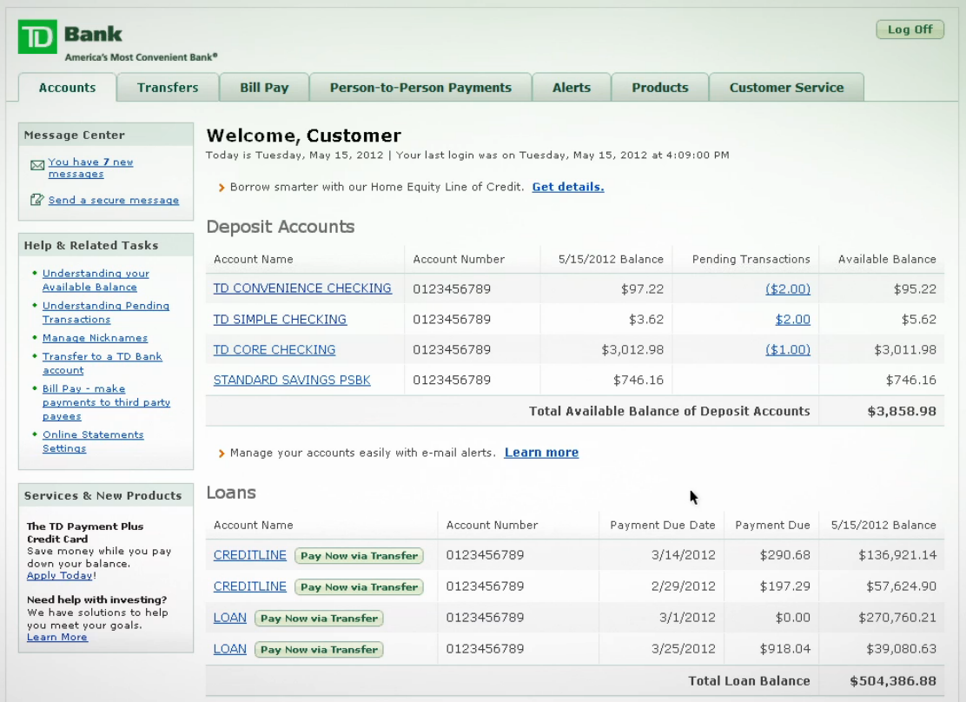Click Total Loan Balance $504,386.88

[893, 681]
